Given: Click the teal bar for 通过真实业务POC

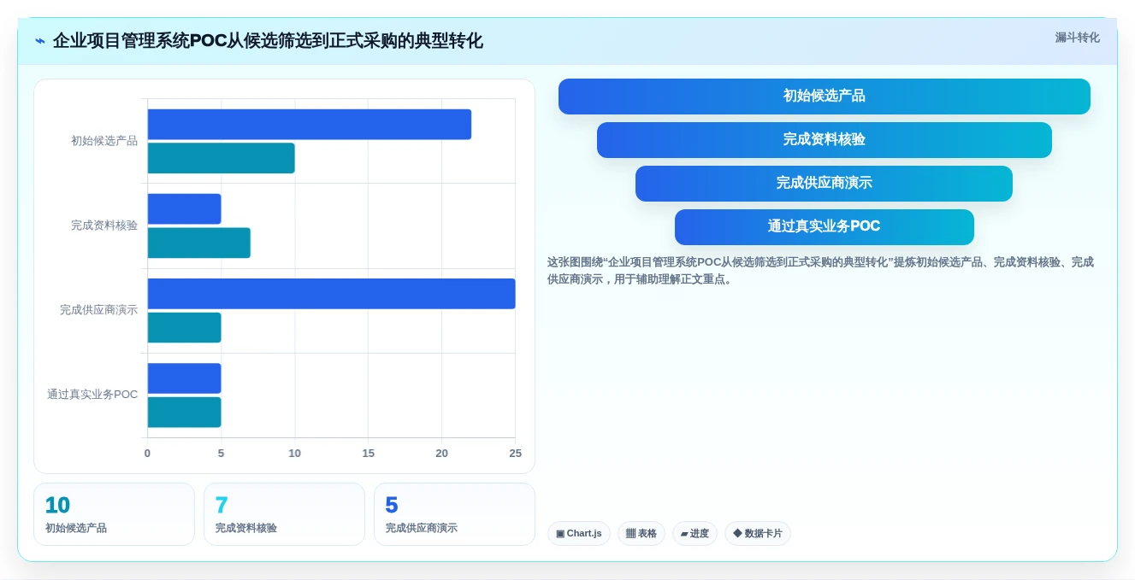Looking at the screenshot, I should pos(184,413).
